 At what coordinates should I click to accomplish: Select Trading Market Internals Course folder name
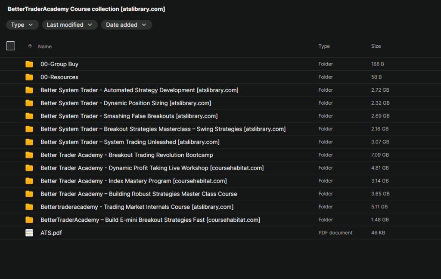pyautogui.click(x=137, y=207)
